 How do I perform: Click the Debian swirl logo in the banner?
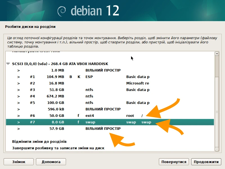coord(62,11)
